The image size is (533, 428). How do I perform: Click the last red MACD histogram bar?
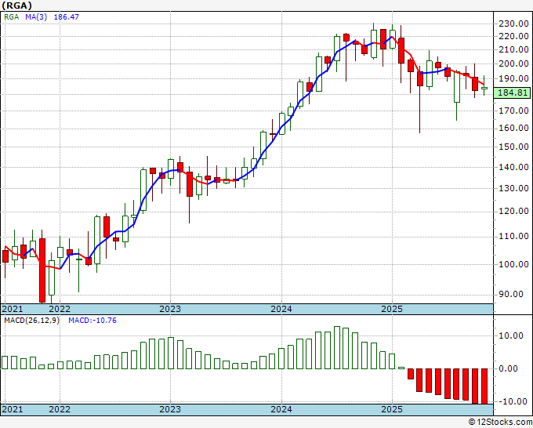point(484,386)
